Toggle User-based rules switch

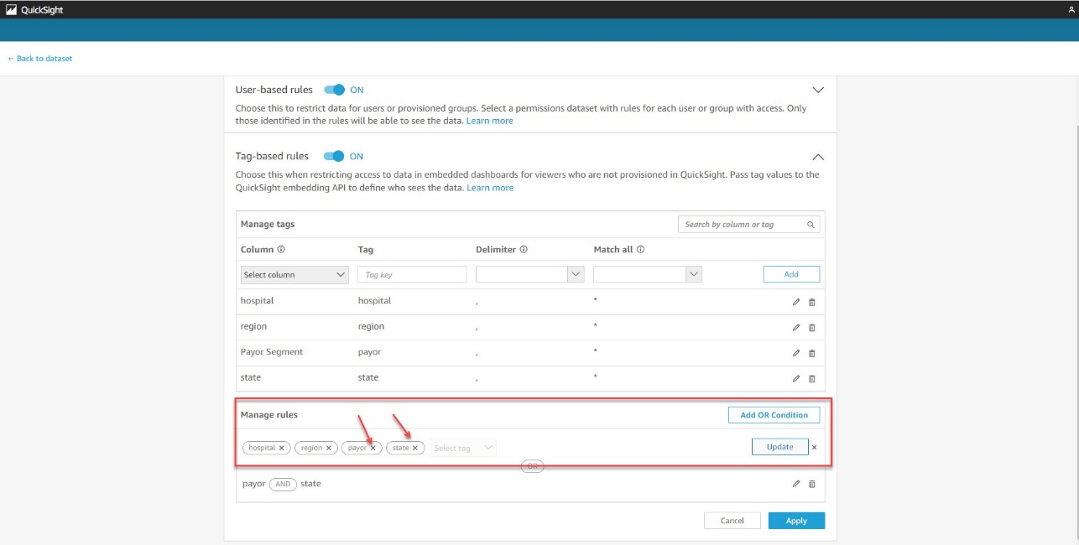[x=335, y=90]
